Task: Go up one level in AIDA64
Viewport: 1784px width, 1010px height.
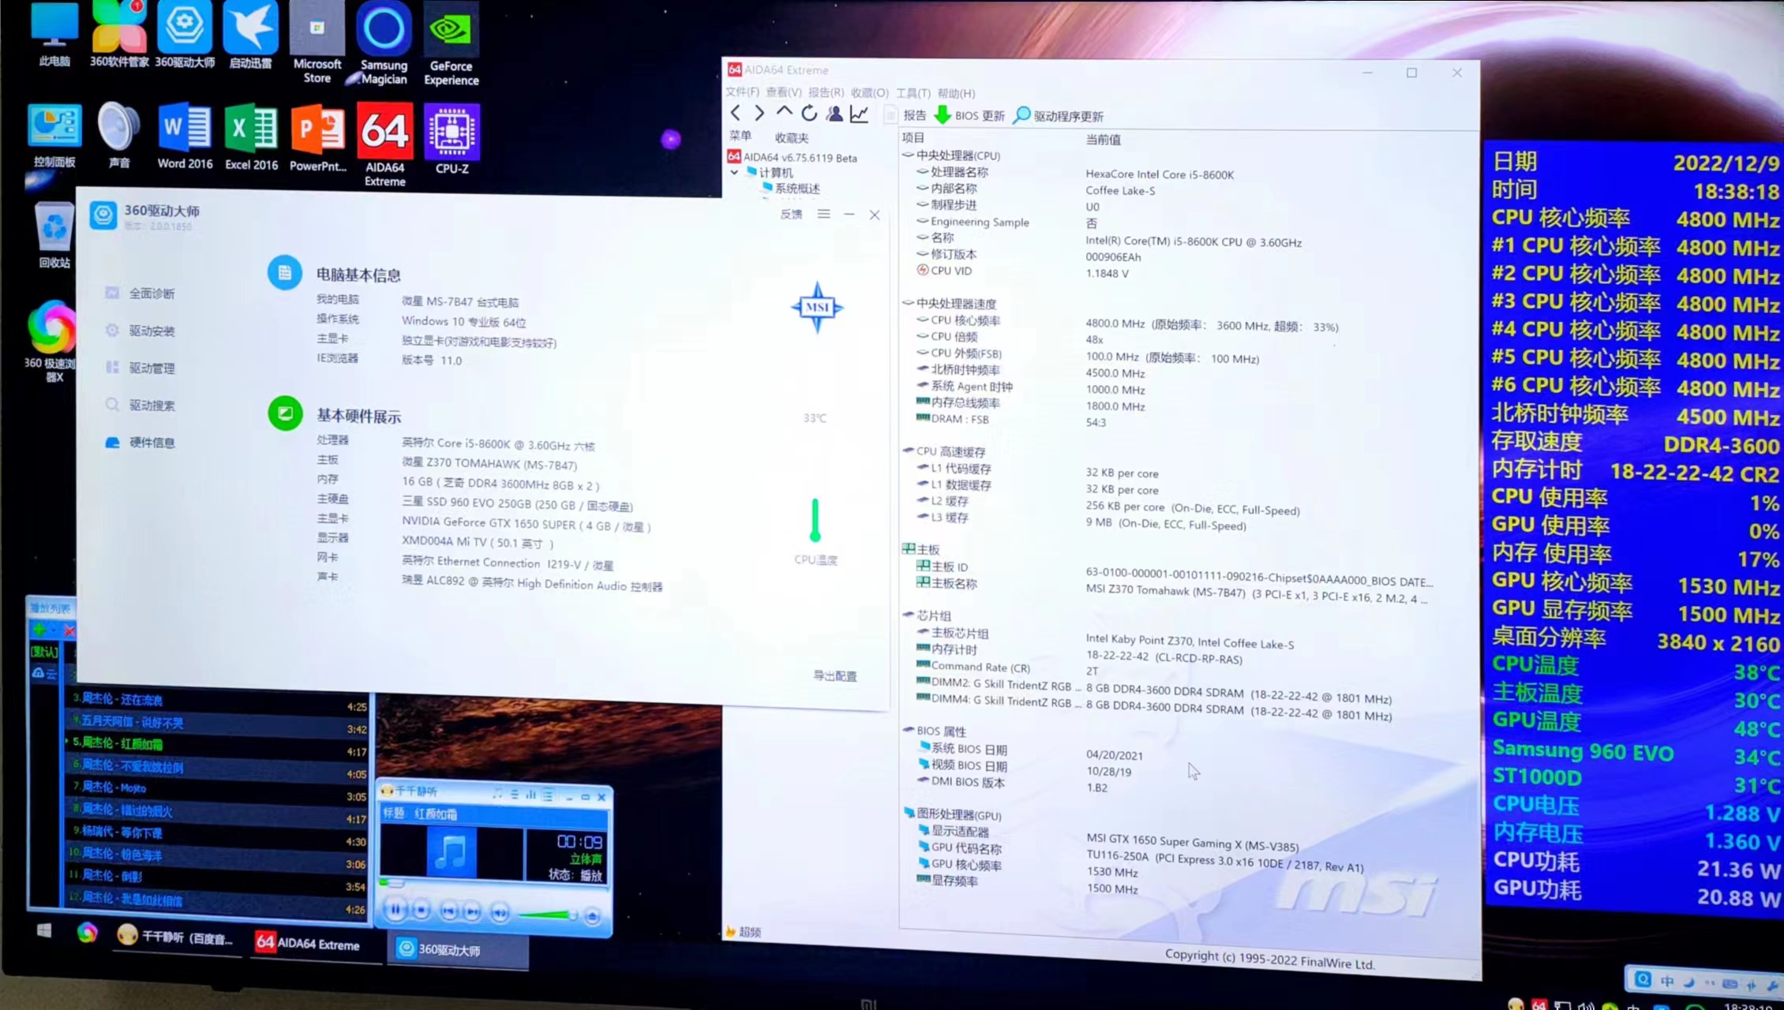Action: pyautogui.click(x=784, y=113)
